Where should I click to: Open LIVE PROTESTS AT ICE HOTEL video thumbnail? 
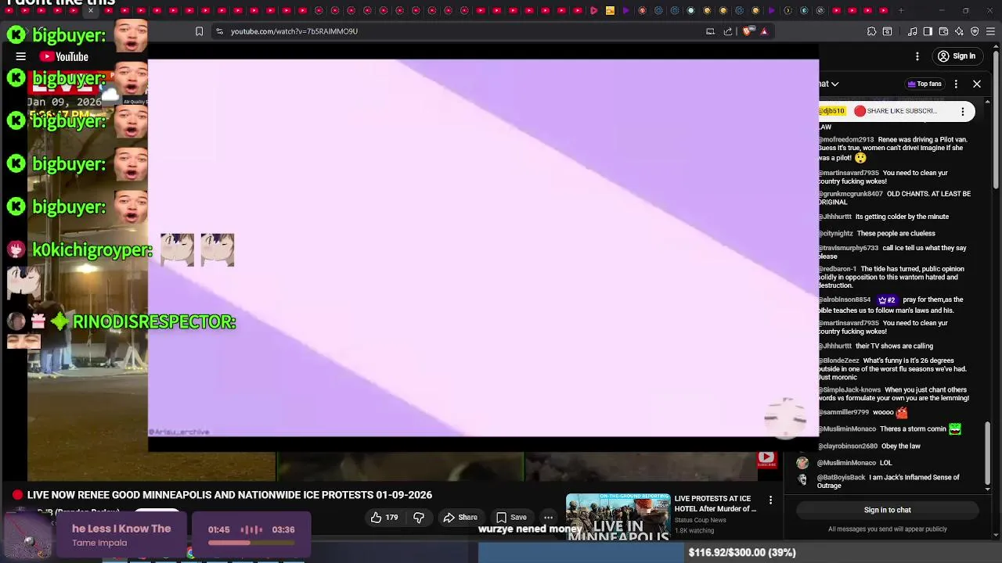618,516
